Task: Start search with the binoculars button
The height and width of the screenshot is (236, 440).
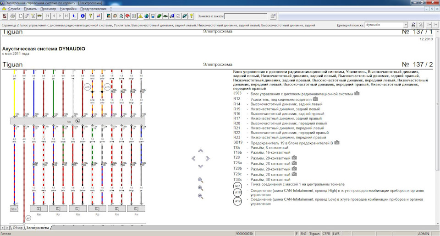Action: 413,25
